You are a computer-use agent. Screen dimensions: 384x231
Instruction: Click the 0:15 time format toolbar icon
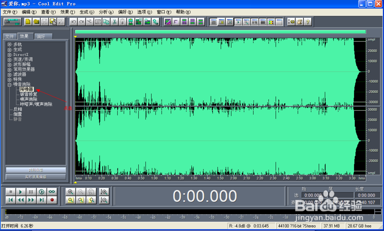255,22
